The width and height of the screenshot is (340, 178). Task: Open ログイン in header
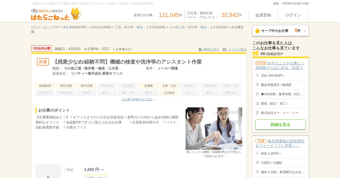[293, 15]
